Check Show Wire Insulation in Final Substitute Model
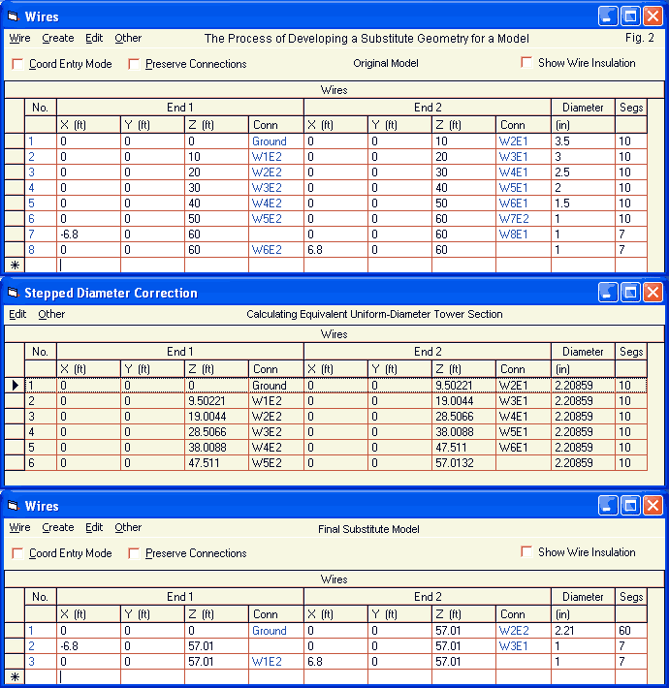Screen dimensions: 669x688 [526, 552]
